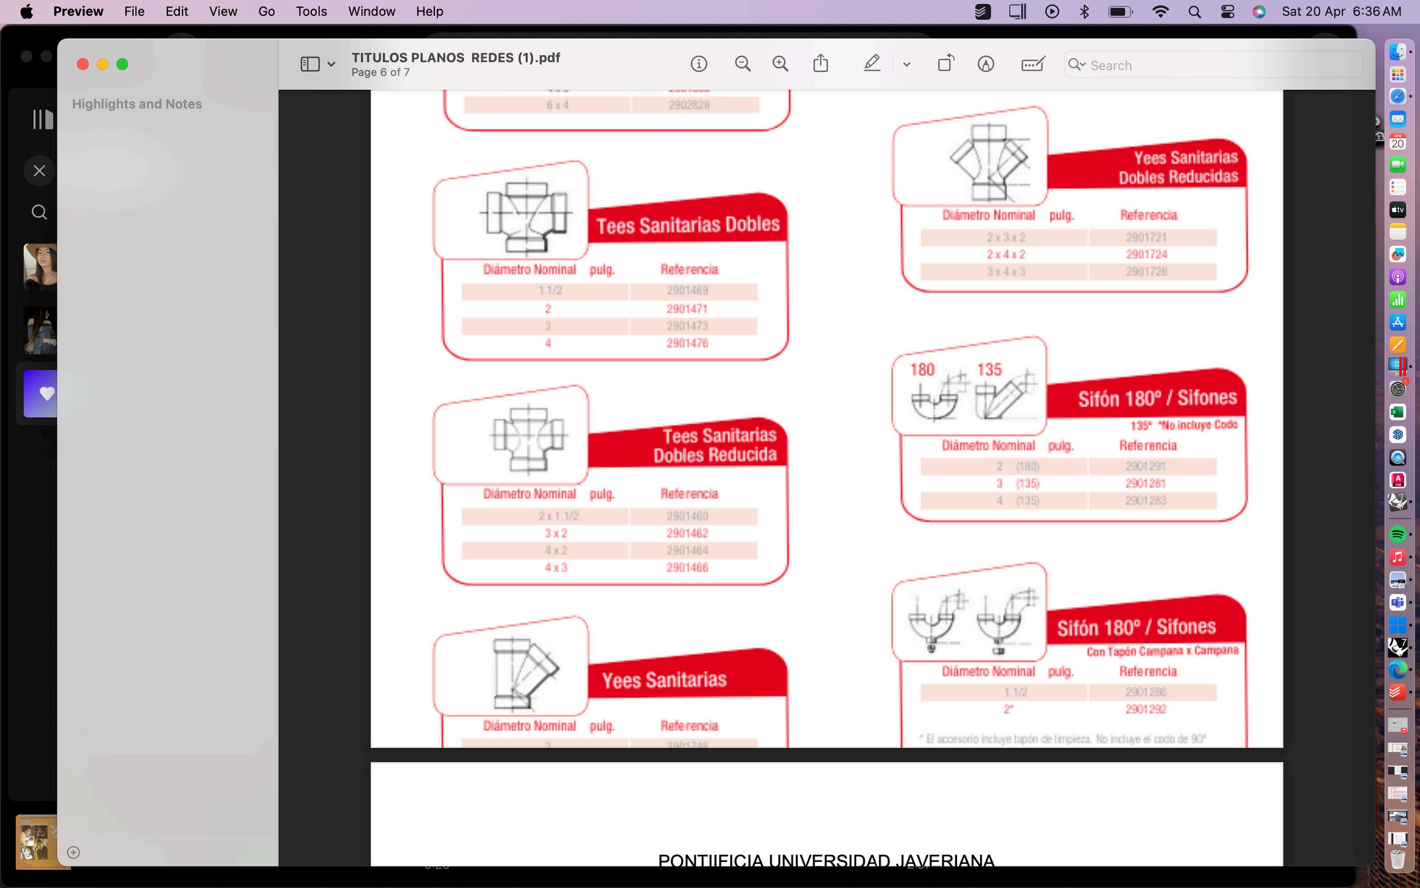This screenshot has height=888, width=1420.
Task: Click inside the Search text field
Action: coord(1221,65)
